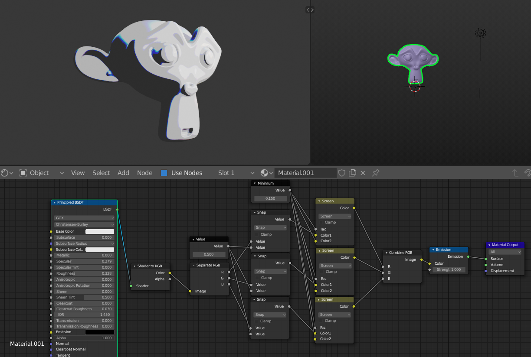Open the editor type selector icon

click(x=7, y=172)
